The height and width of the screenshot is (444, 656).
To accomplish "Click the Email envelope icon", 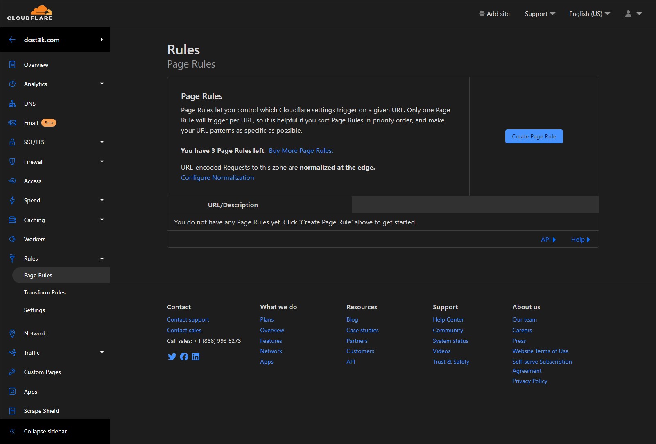I will [x=12, y=123].
